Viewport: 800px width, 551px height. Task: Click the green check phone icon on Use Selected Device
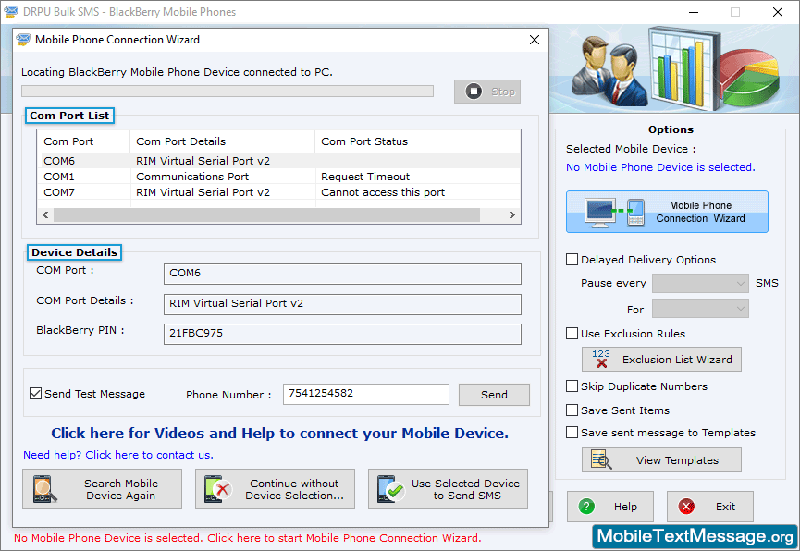tap(391, 489)
